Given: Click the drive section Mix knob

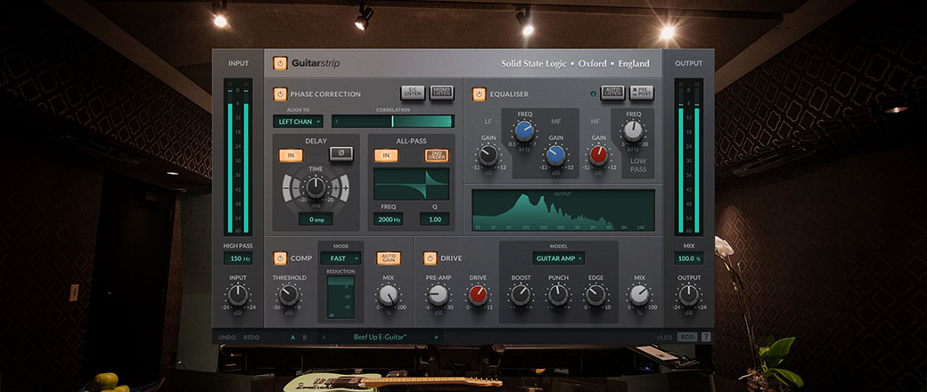Looking at the screenshot, I should [639, 295].
